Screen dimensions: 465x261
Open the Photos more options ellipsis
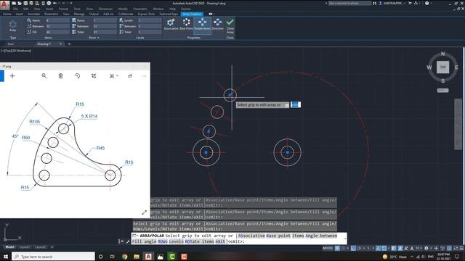click(x=144, y=76)
